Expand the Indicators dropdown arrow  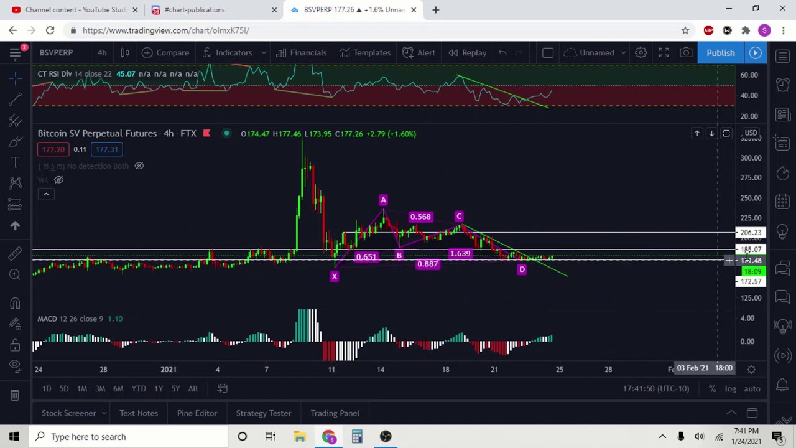point(264,53)
